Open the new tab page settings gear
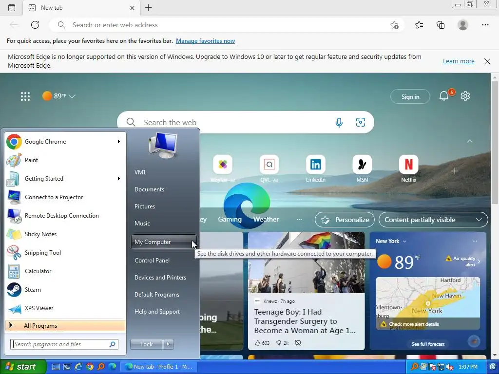Viewport: 499px width, 374px height. point(465,96)
